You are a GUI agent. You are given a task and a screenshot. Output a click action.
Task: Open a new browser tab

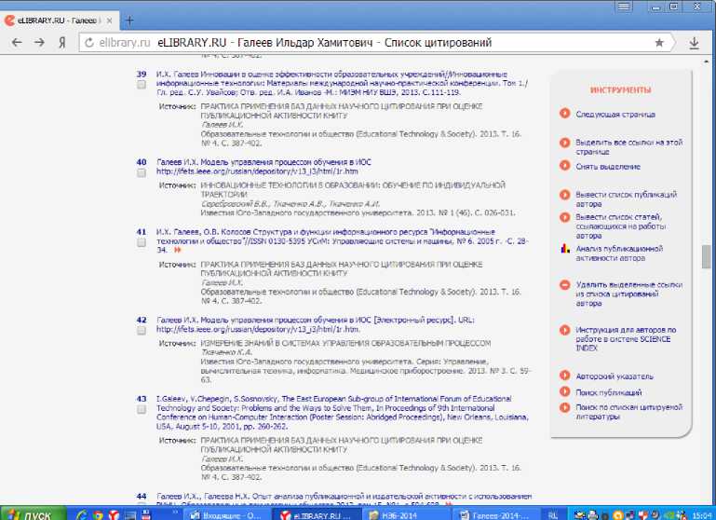[x=129, y=19]
